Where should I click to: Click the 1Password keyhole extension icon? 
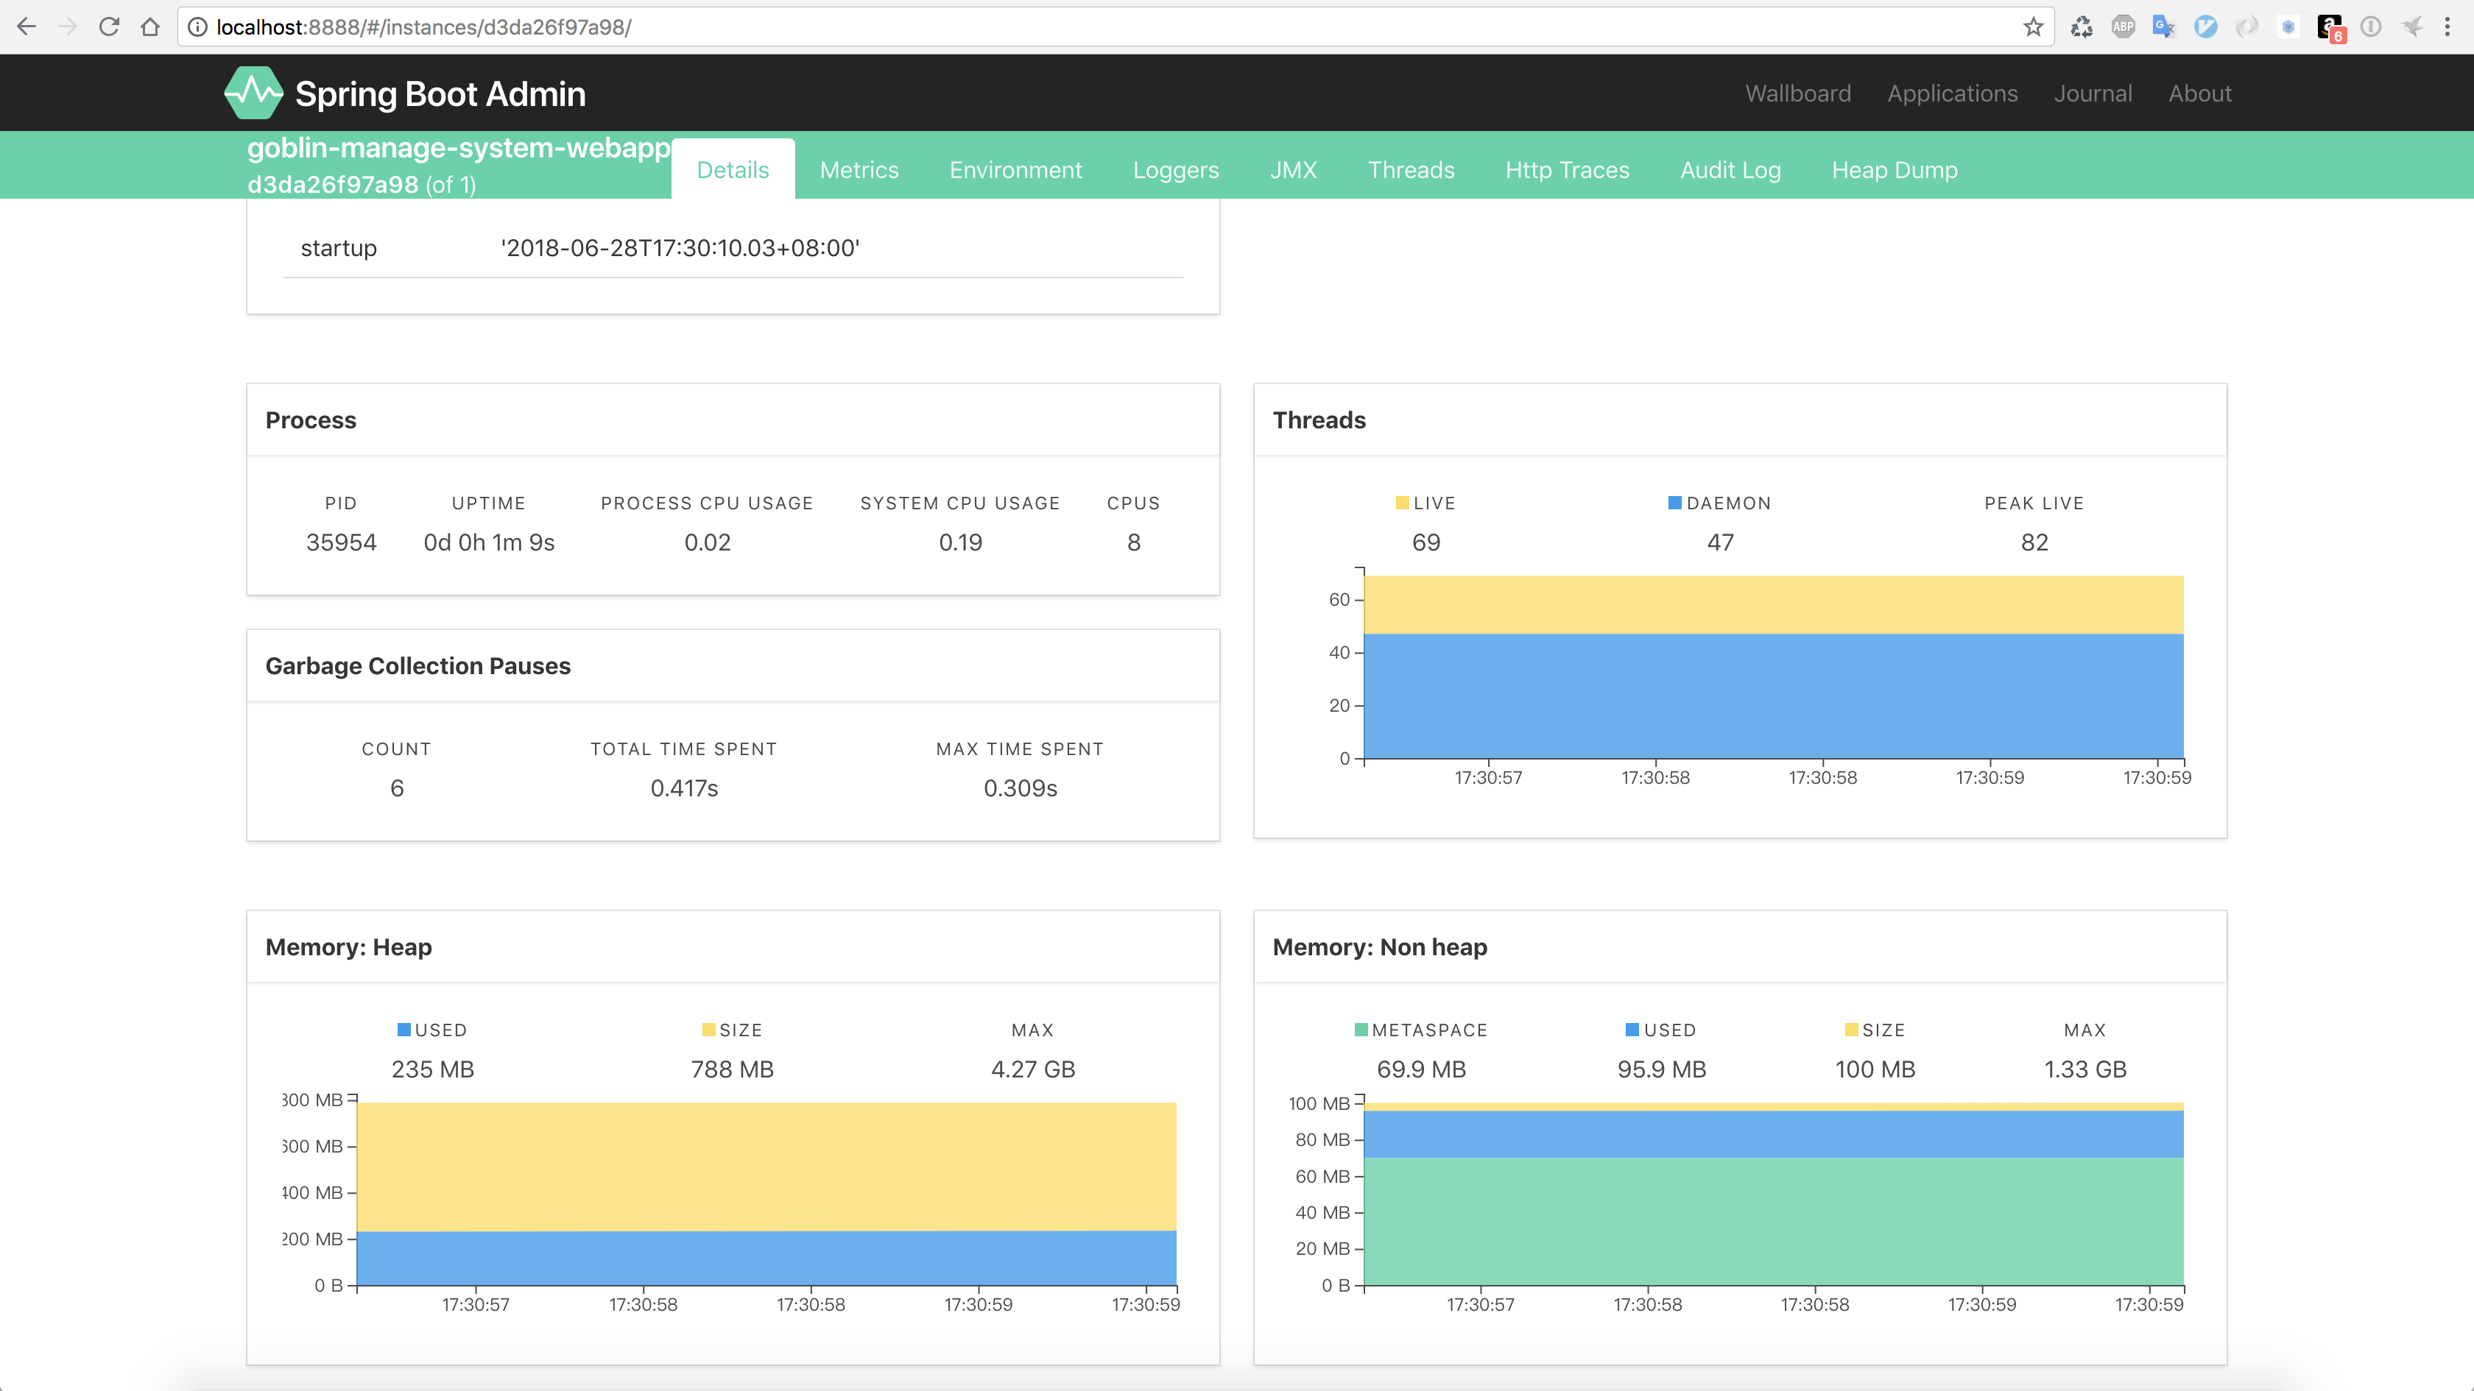[2370, 27]
